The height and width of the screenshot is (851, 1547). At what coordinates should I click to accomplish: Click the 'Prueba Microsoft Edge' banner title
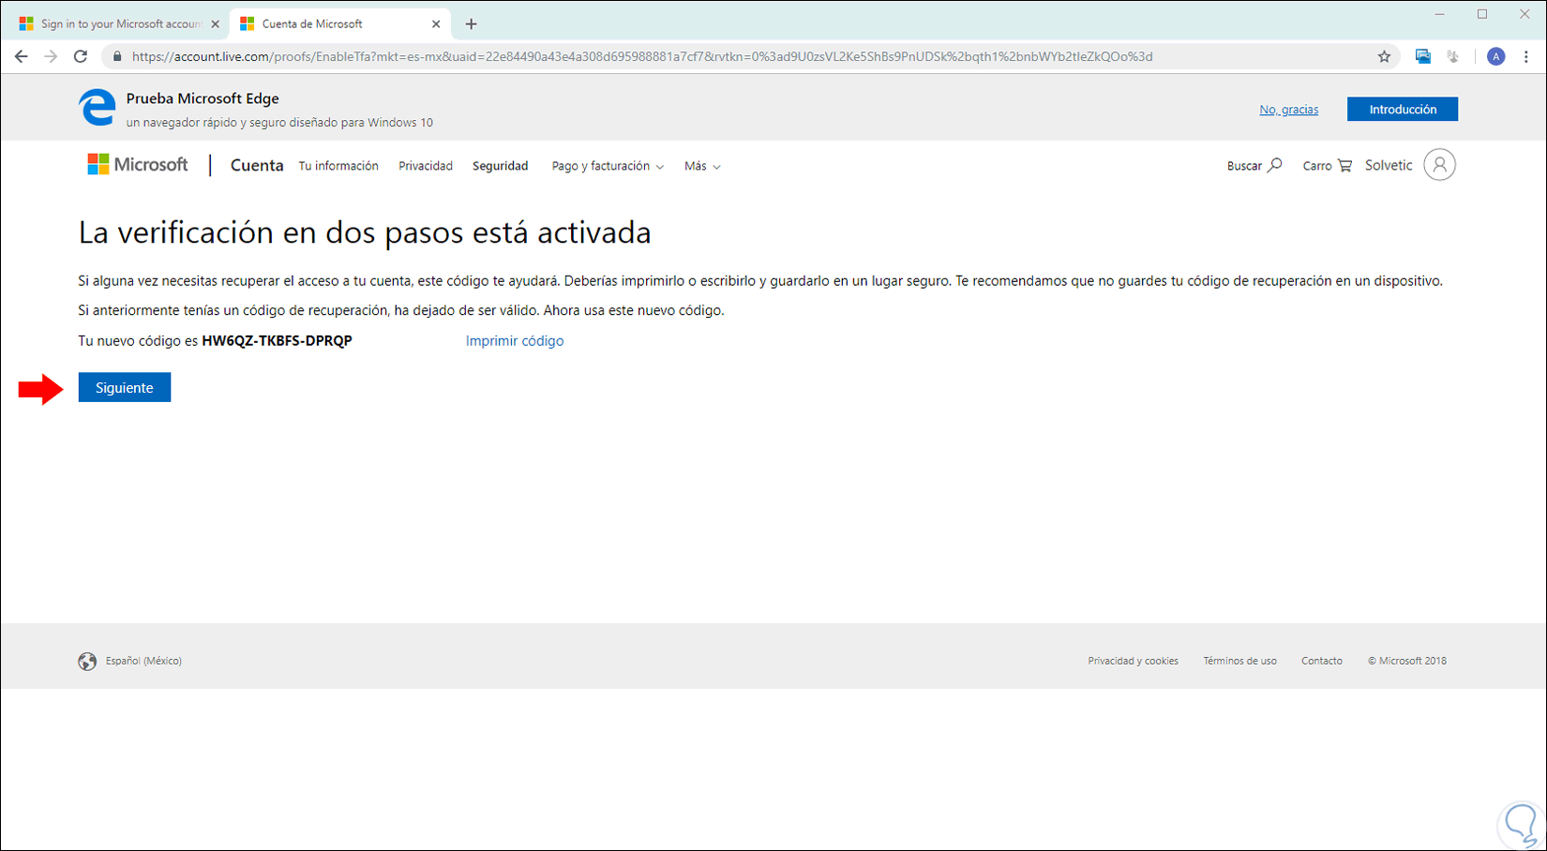[x=203, y=98]
